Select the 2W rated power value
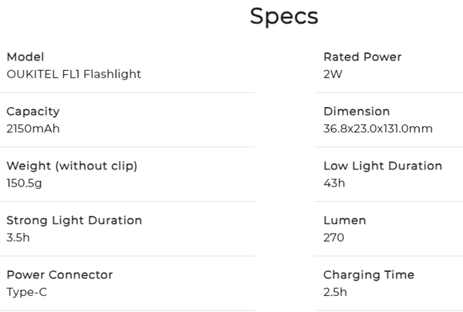 tap(333, 75)
